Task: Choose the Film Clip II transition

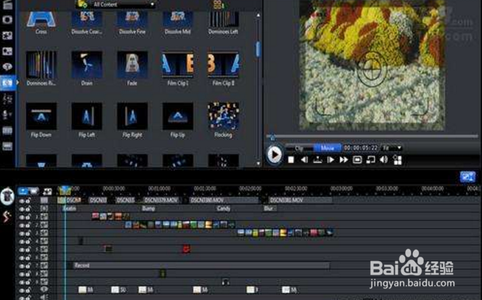Action: (x=223, y=65)
